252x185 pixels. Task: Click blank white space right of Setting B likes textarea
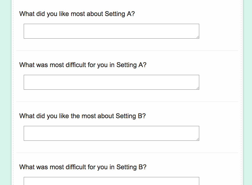click(219, 133)
